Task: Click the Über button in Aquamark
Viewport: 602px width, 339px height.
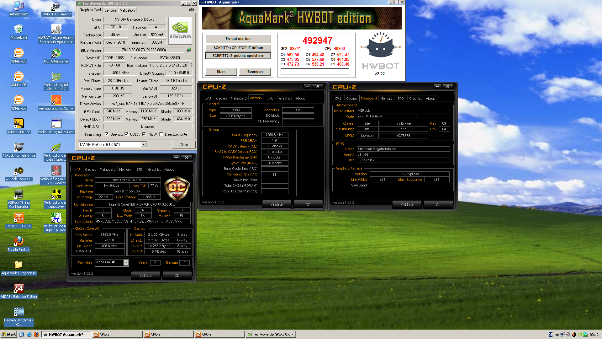Action: pos(221,72)
